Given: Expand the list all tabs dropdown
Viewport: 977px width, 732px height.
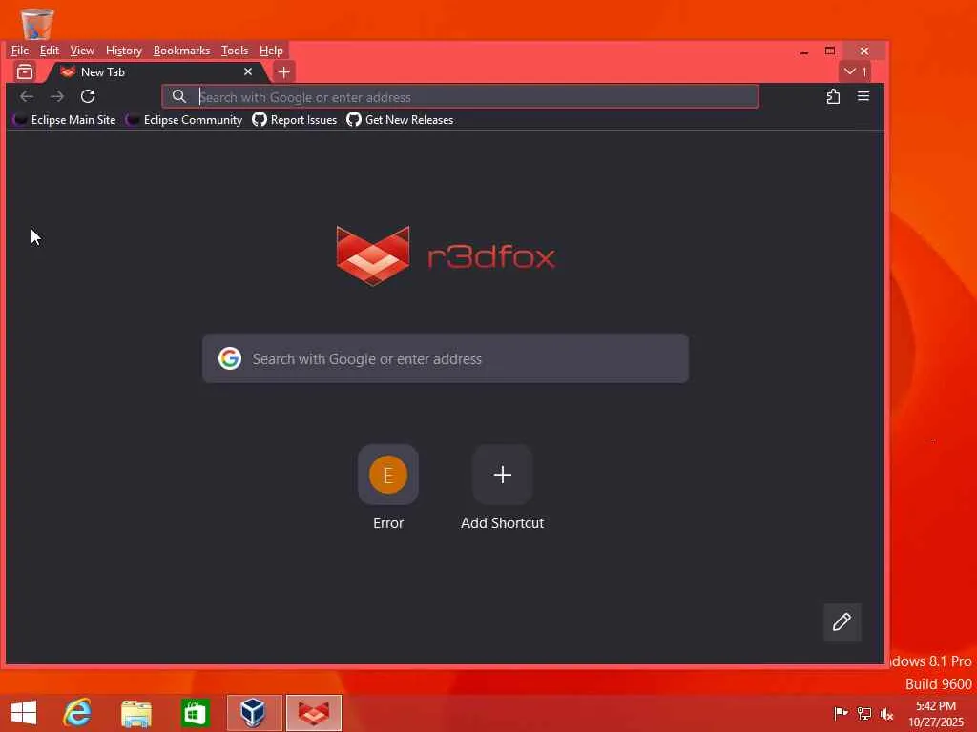Looking at the screenshot, I should coord(855,71).
